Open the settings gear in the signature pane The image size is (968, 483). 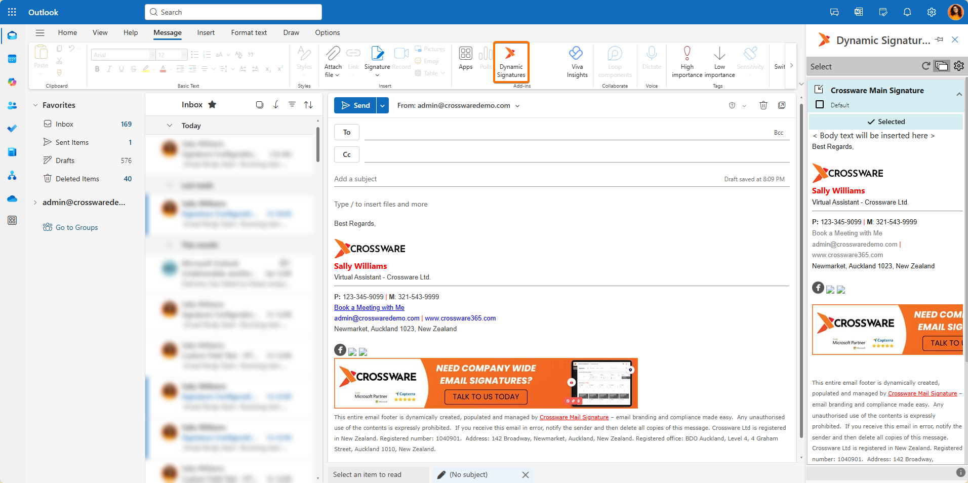[x=959, y=66]
